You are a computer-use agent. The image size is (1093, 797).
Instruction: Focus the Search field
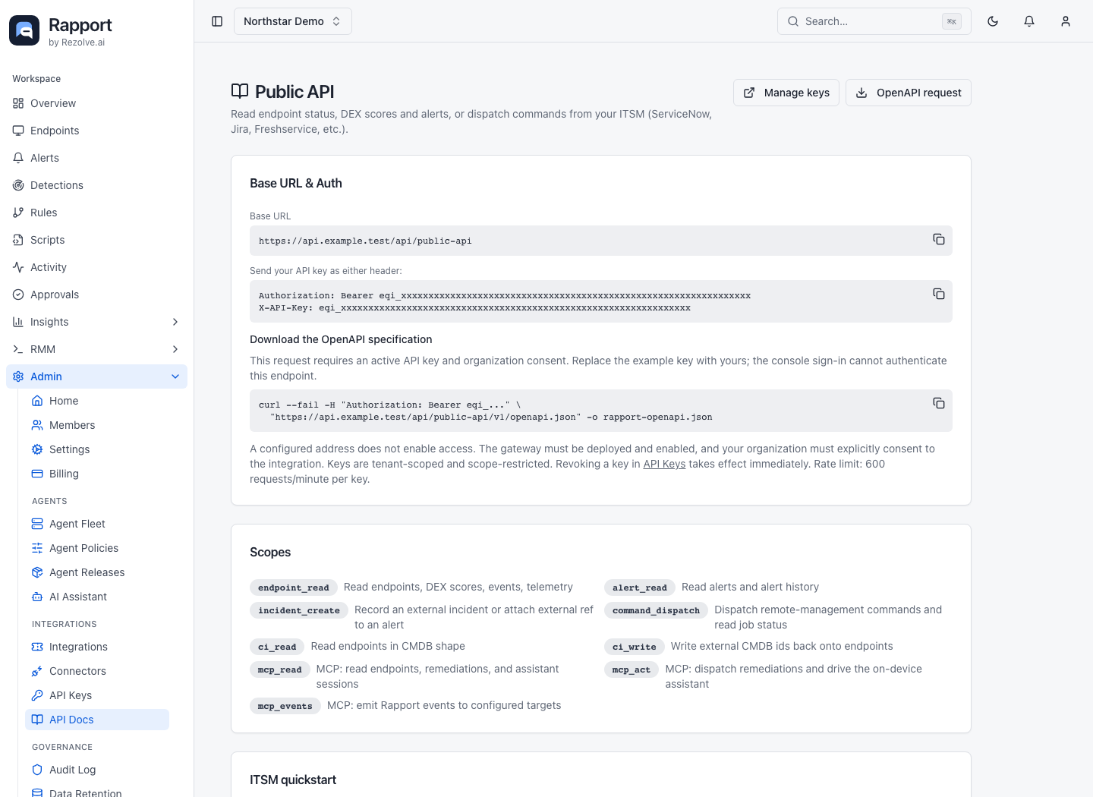click(x=874, y=21)
